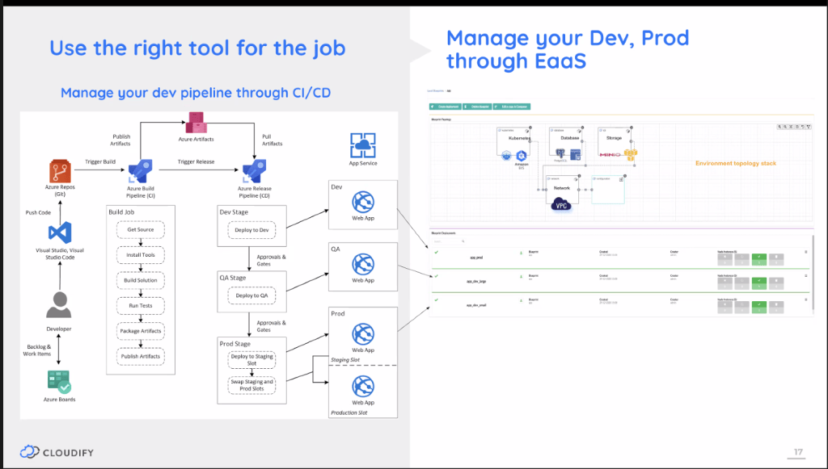The image size is (828, 469).
Task: Click green checkmark status of app_dev_large row
Action: [436, 276]
